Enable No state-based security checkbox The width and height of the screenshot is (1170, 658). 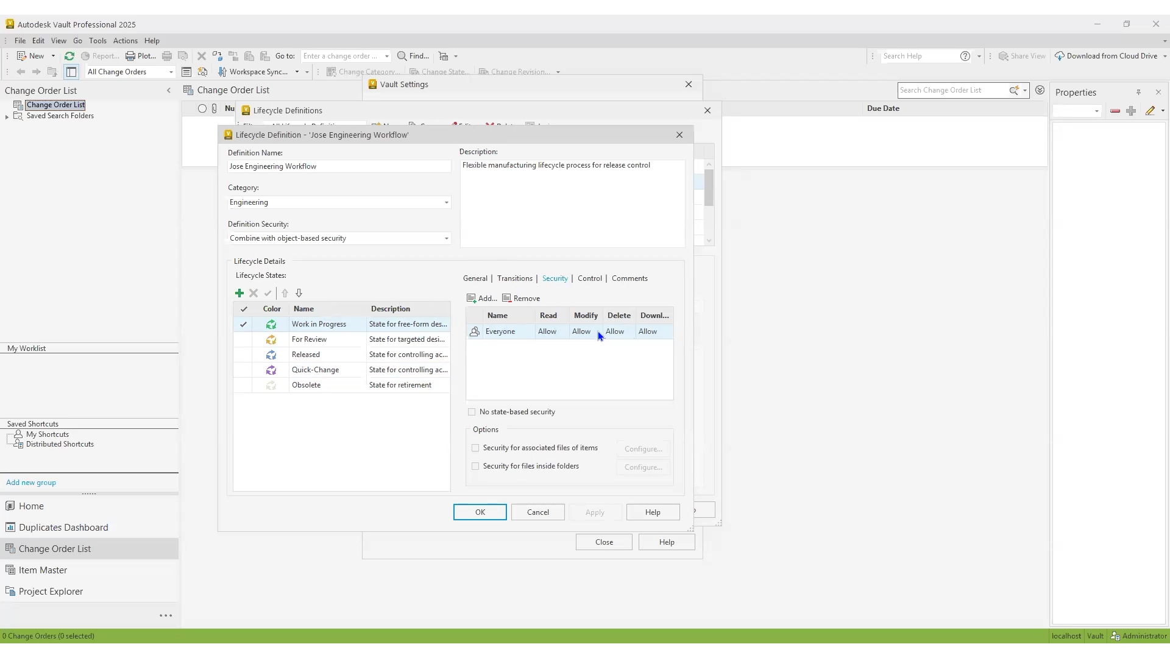tap(472, 412)
